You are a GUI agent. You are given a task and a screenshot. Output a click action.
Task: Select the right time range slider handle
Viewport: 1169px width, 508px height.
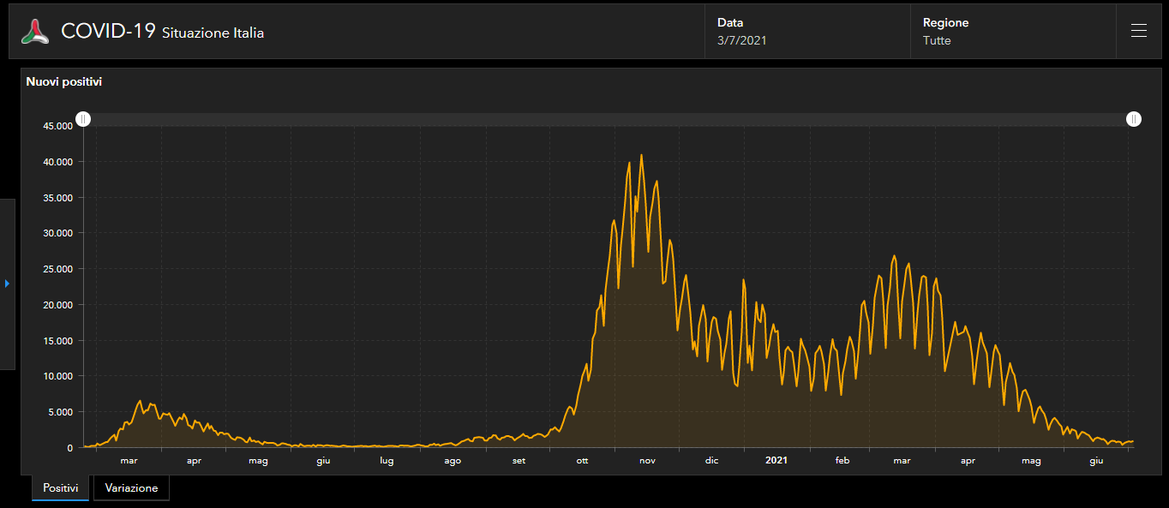point(1134,119)
